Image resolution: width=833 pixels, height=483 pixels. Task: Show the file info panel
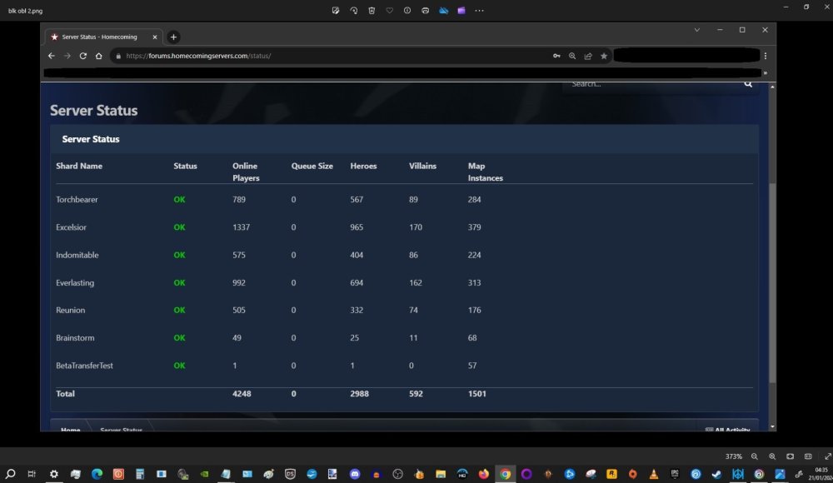click(407, 11)
